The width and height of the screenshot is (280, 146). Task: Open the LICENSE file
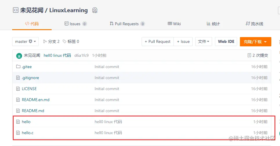pos(29,89)
